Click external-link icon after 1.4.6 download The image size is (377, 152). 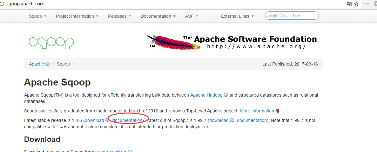point(107,120)
